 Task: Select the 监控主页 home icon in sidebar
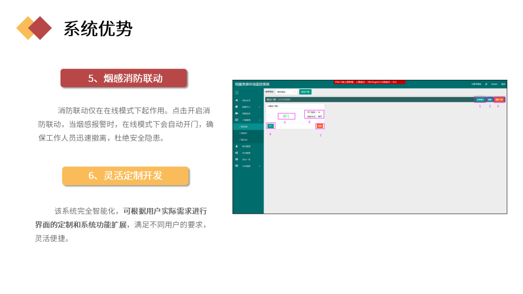click(237, 100)
